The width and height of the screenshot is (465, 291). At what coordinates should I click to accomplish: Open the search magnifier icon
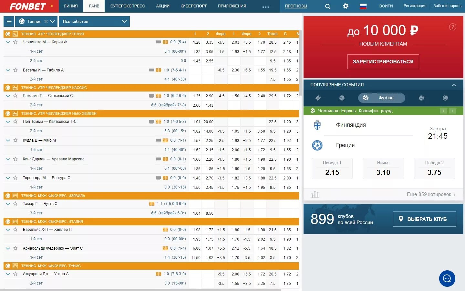(x=327, y=6)
